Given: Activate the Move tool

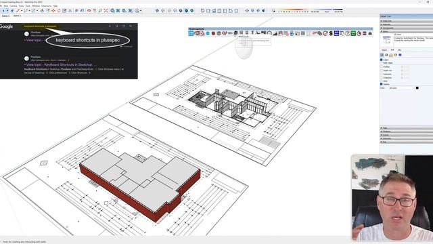Looking at the screenshot, I should 53,11.
